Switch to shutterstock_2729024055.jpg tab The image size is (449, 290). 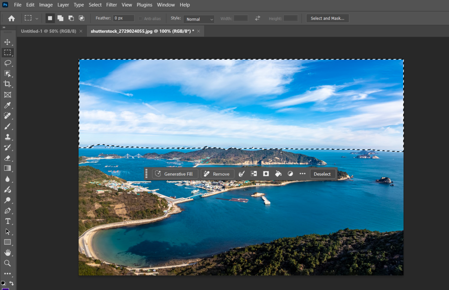[x=142, y=31]
